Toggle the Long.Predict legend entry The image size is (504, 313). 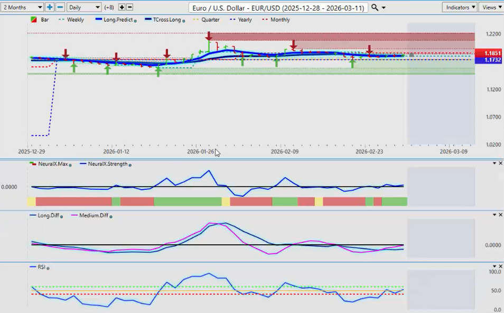pyautogui.click(x=116, y=20)
